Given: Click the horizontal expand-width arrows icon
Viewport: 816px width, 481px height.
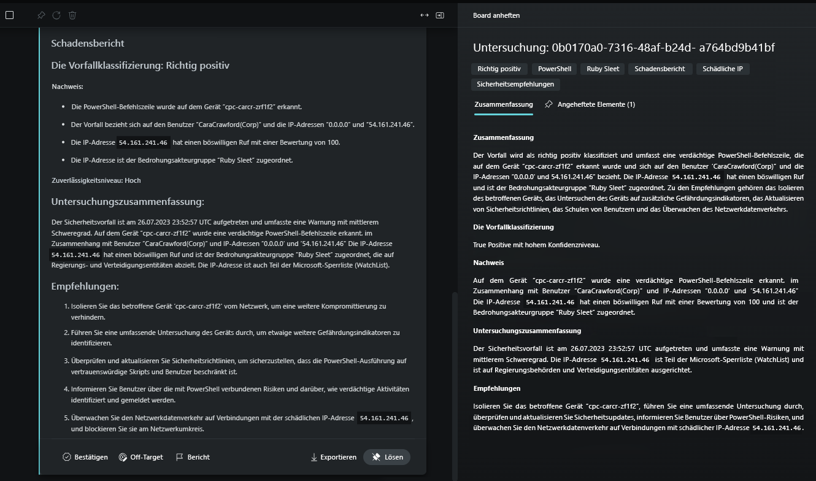Looking at the screenshot, I should (x=424, y=15).
